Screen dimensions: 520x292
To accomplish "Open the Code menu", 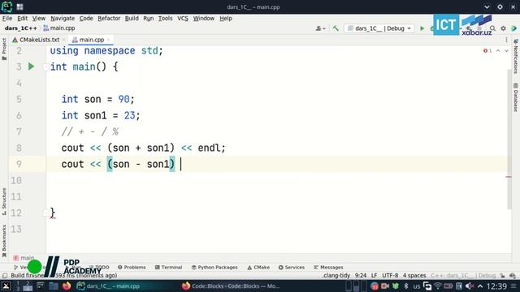I will click(86, 18).
